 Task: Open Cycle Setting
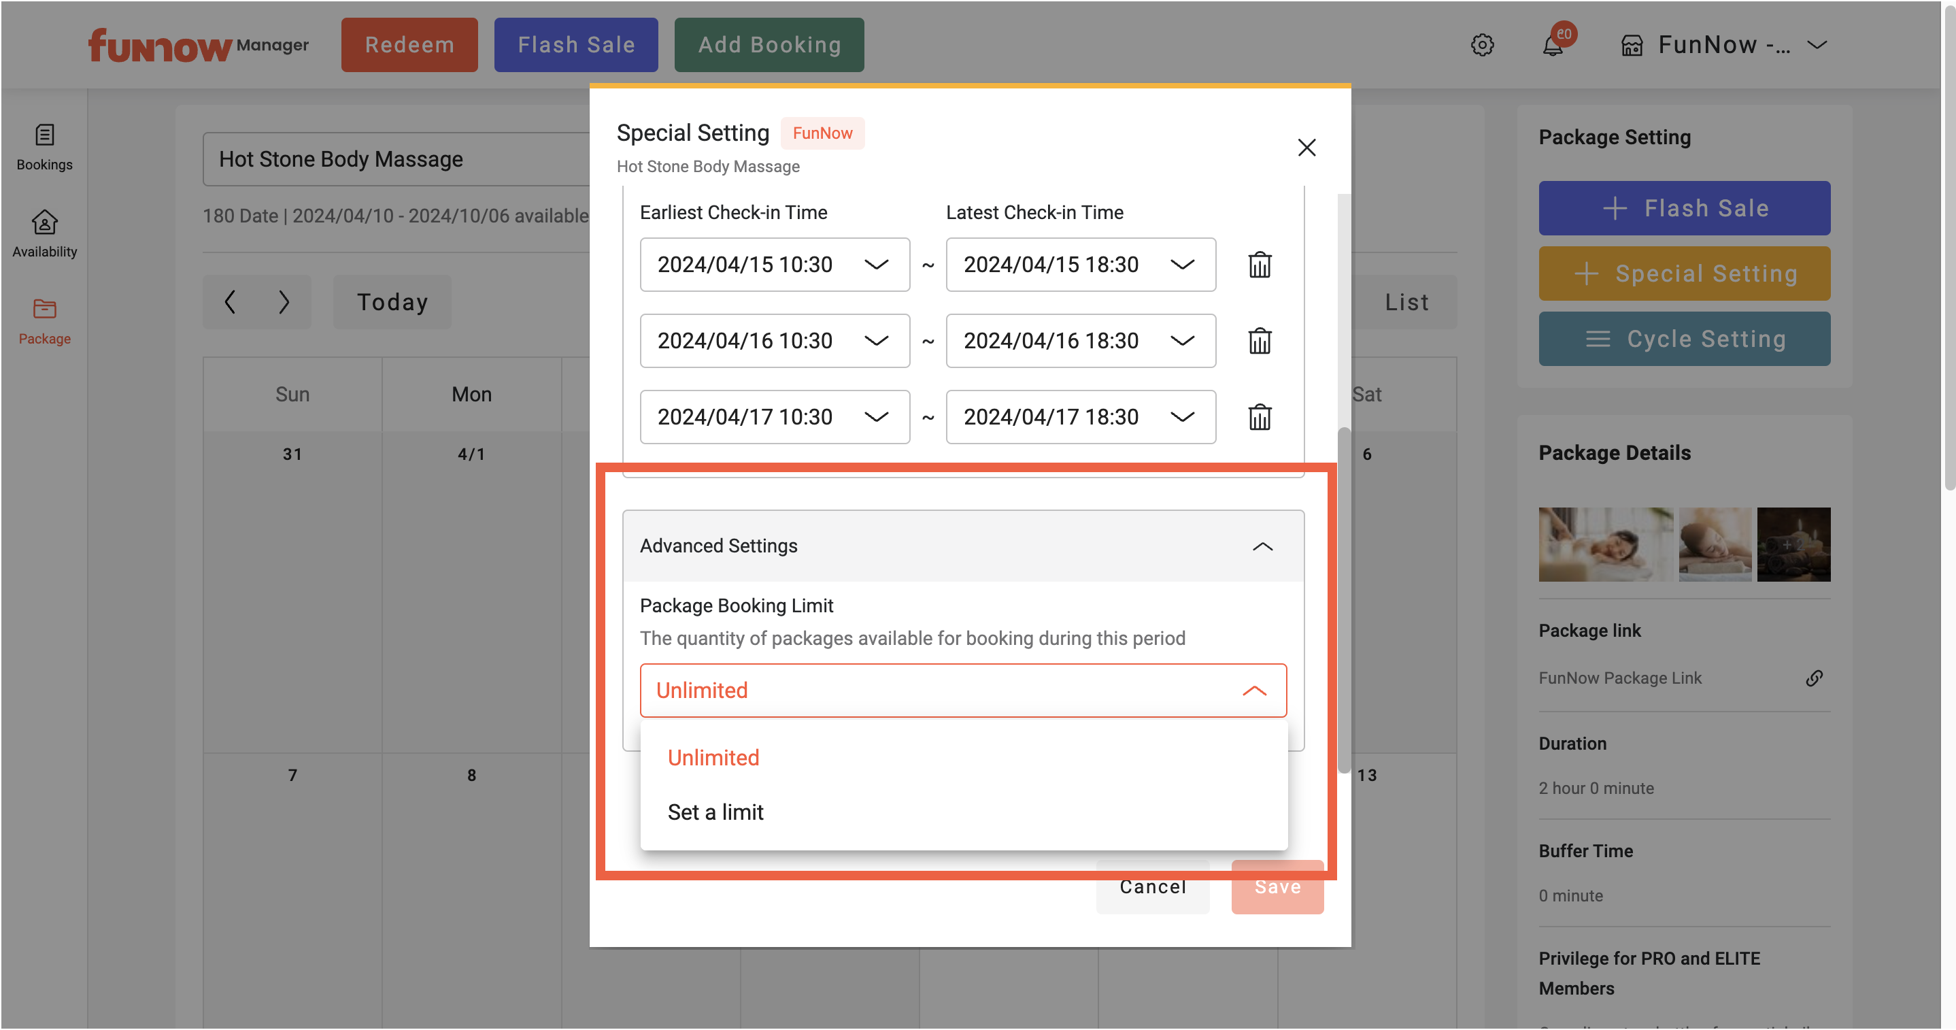[1684, 339]
